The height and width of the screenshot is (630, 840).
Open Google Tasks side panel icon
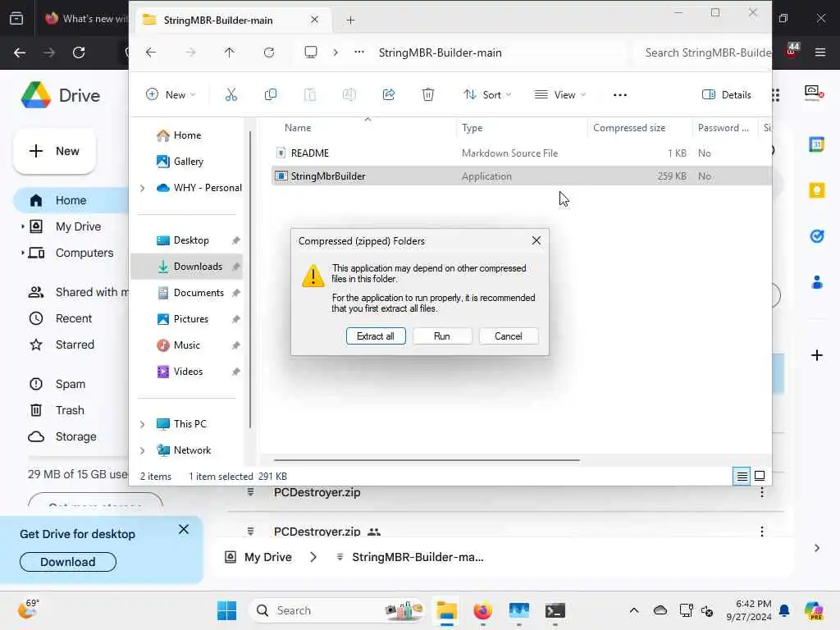(x=816, y=236)
